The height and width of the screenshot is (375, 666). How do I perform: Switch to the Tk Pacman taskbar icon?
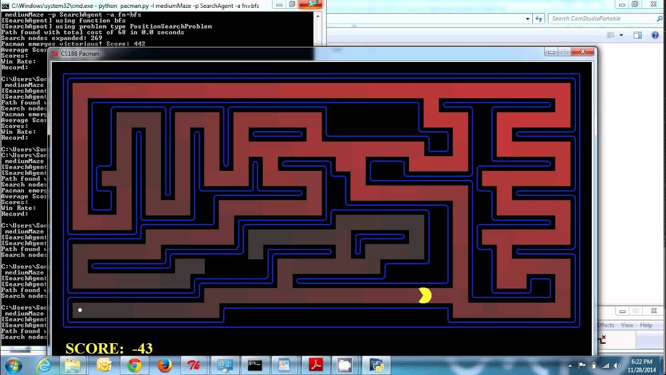[x=194, y=365]
